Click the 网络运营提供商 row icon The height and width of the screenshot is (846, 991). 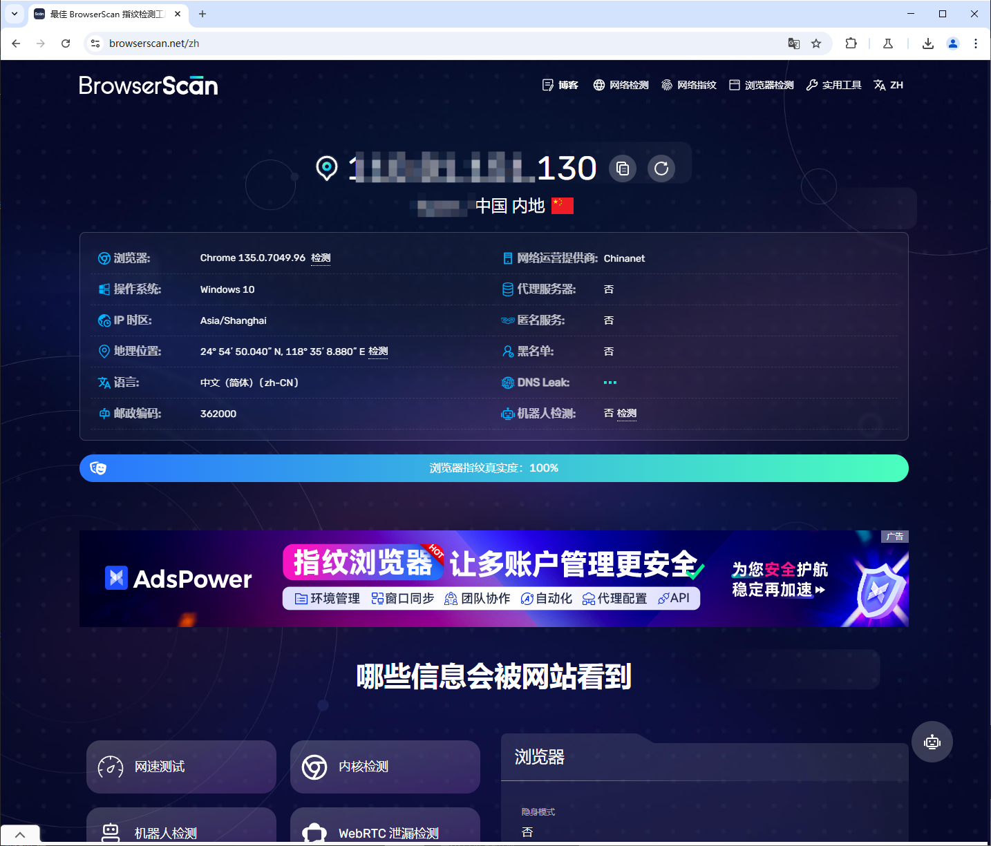(508, 258)
